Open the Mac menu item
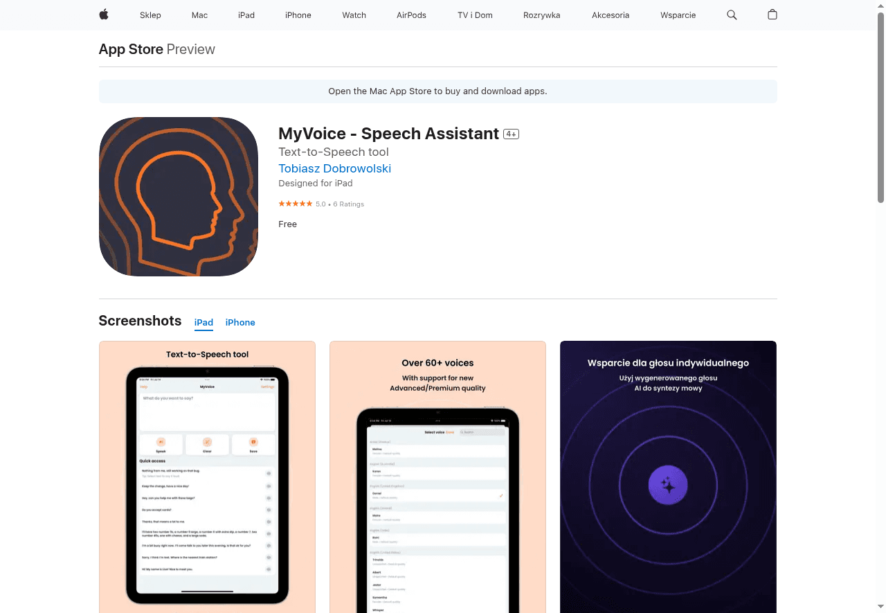The height and width of the screenshot is (613, 886). click(x=199, y=15)
